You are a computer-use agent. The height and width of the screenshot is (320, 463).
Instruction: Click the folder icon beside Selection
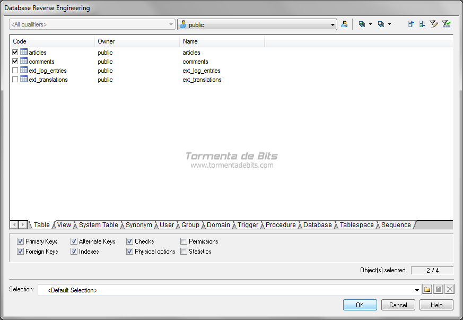tap(427, 289)
